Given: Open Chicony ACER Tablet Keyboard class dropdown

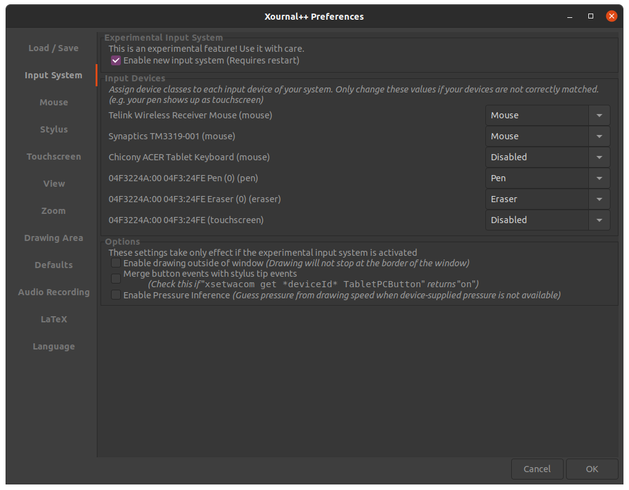Looking at the screenshot, I should coord(548,157).
